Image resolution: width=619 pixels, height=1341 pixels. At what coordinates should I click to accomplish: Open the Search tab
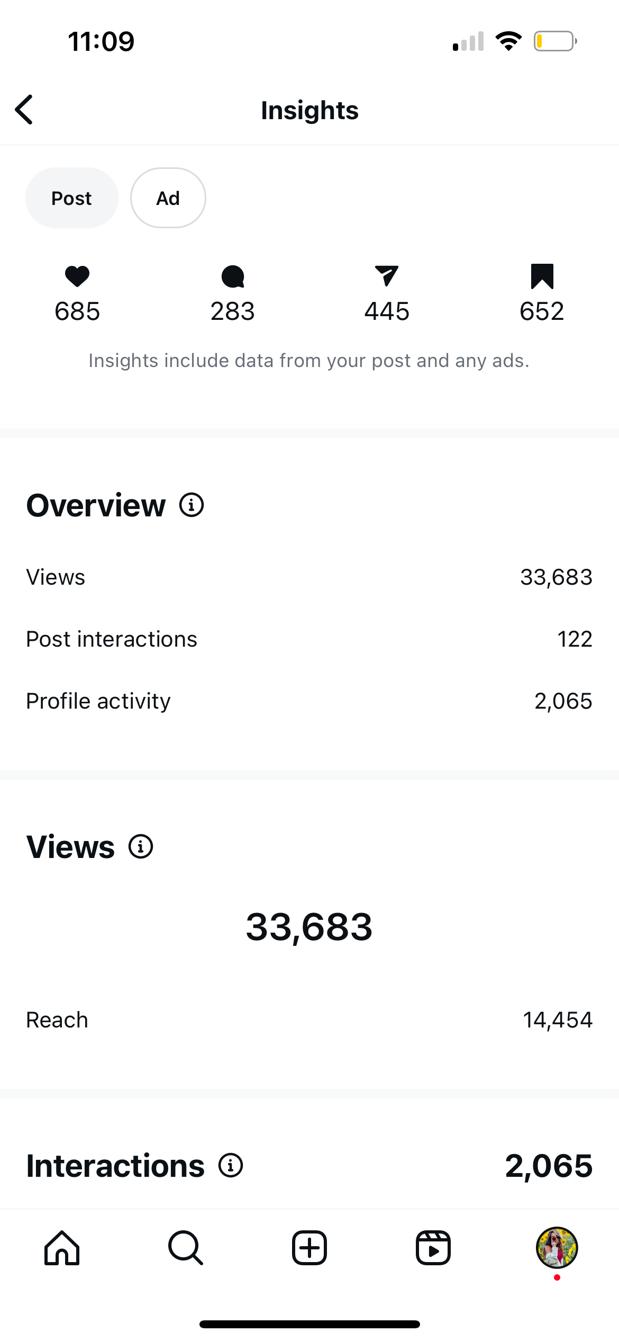click(186, 1248)
